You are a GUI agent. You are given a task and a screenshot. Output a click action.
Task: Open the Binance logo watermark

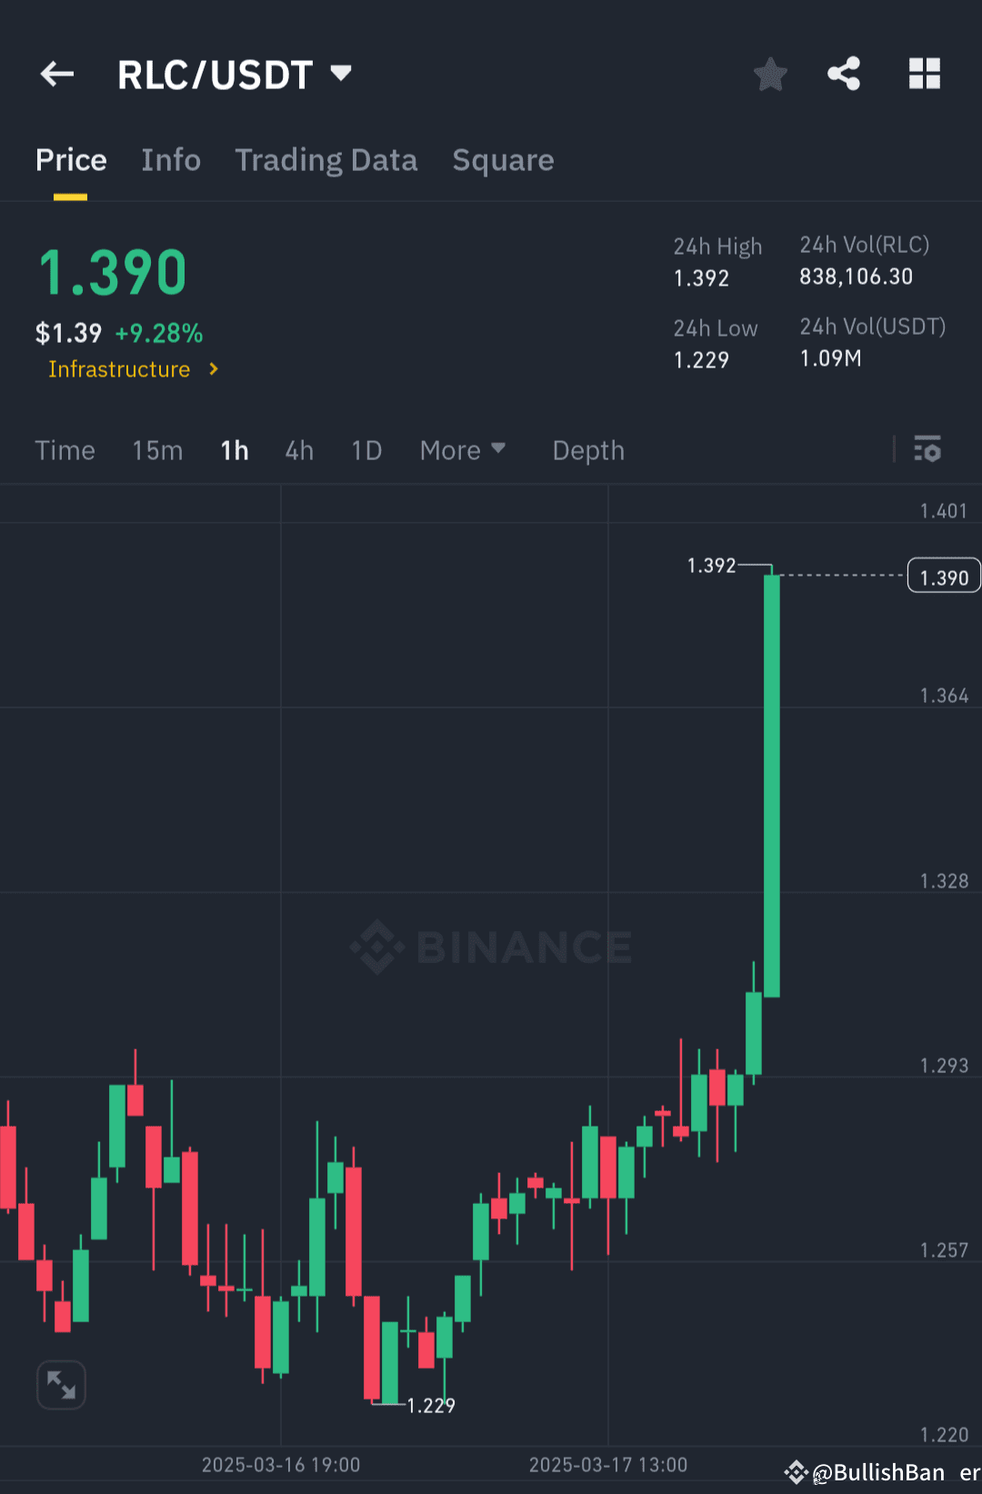click(x=491, y=947)
